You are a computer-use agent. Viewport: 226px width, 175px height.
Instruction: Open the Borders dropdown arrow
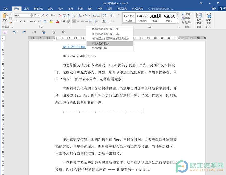[x=114, y=21]
